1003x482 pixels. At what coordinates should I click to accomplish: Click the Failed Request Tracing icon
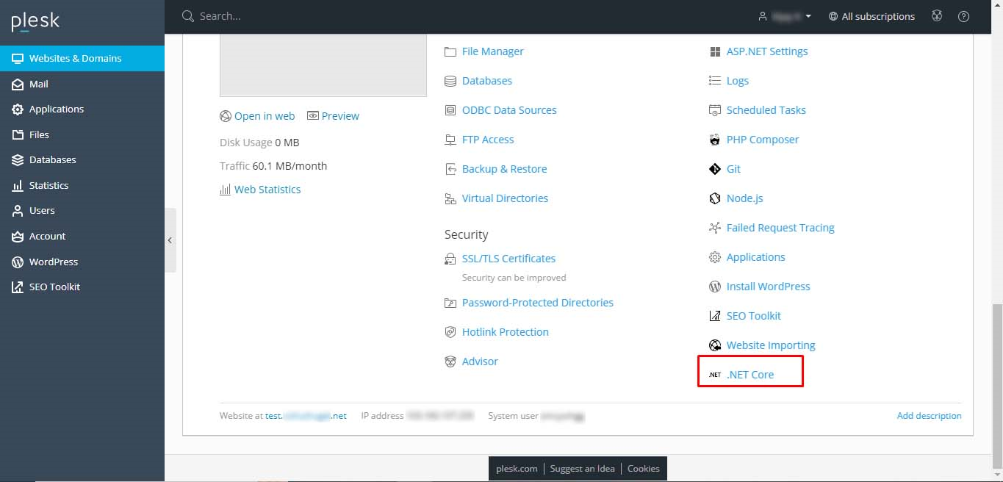[x=714, y=228]
